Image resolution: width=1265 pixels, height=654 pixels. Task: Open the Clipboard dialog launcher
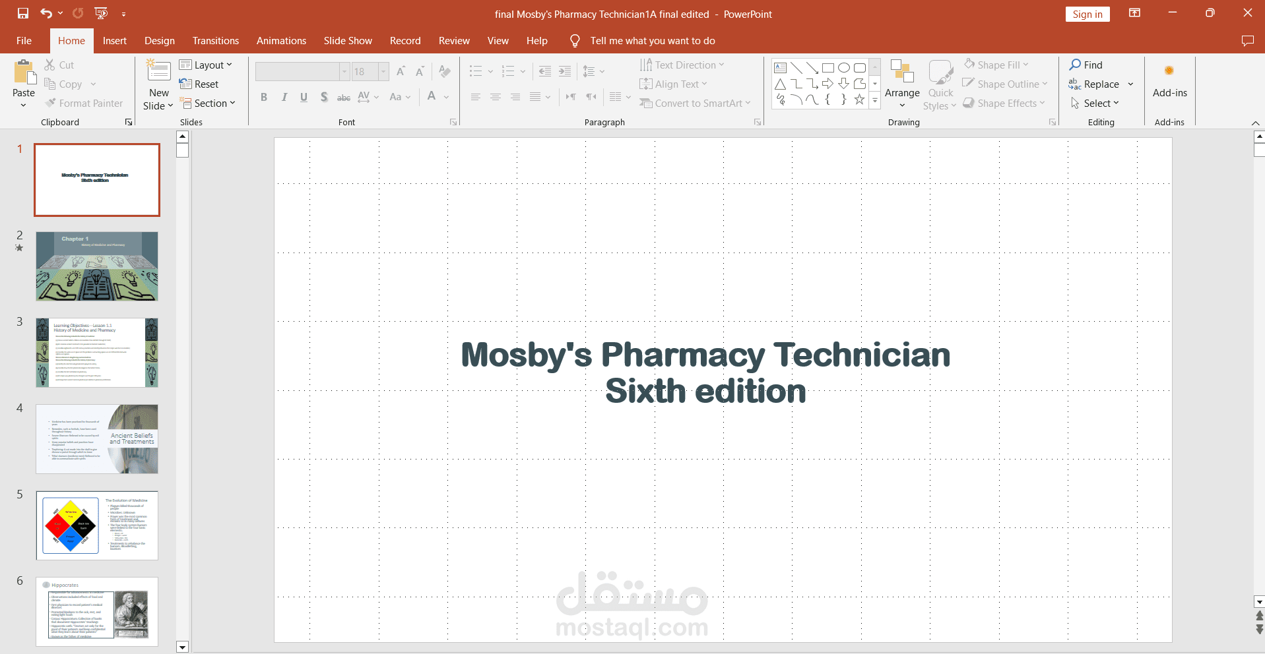pos(129,122)
